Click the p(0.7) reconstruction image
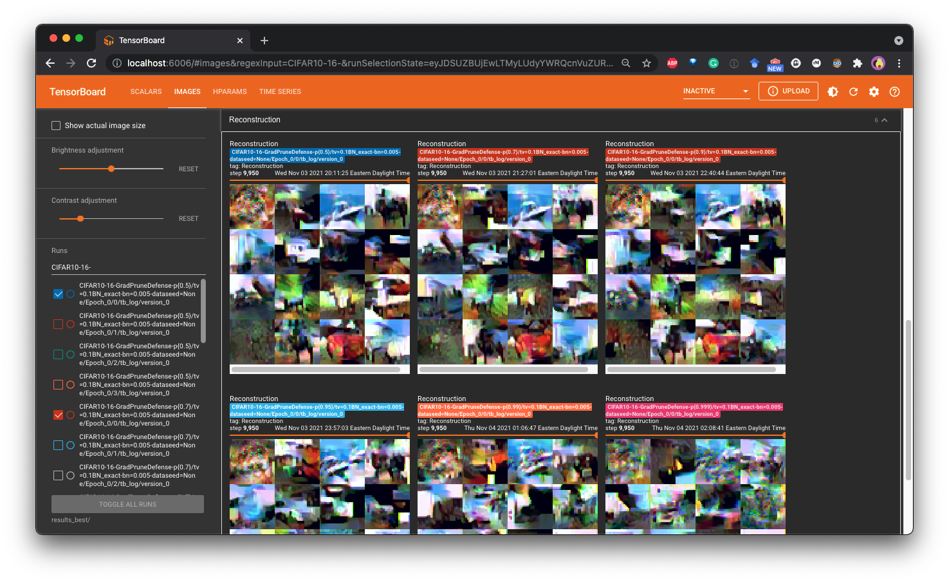The width and height of the screenshot is (949, 582). point(508,274)
